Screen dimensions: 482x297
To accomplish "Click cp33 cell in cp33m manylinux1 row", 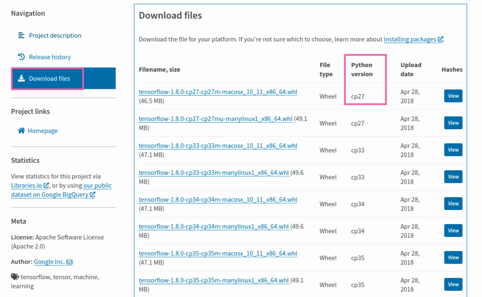I will click(x=358, y=177).
